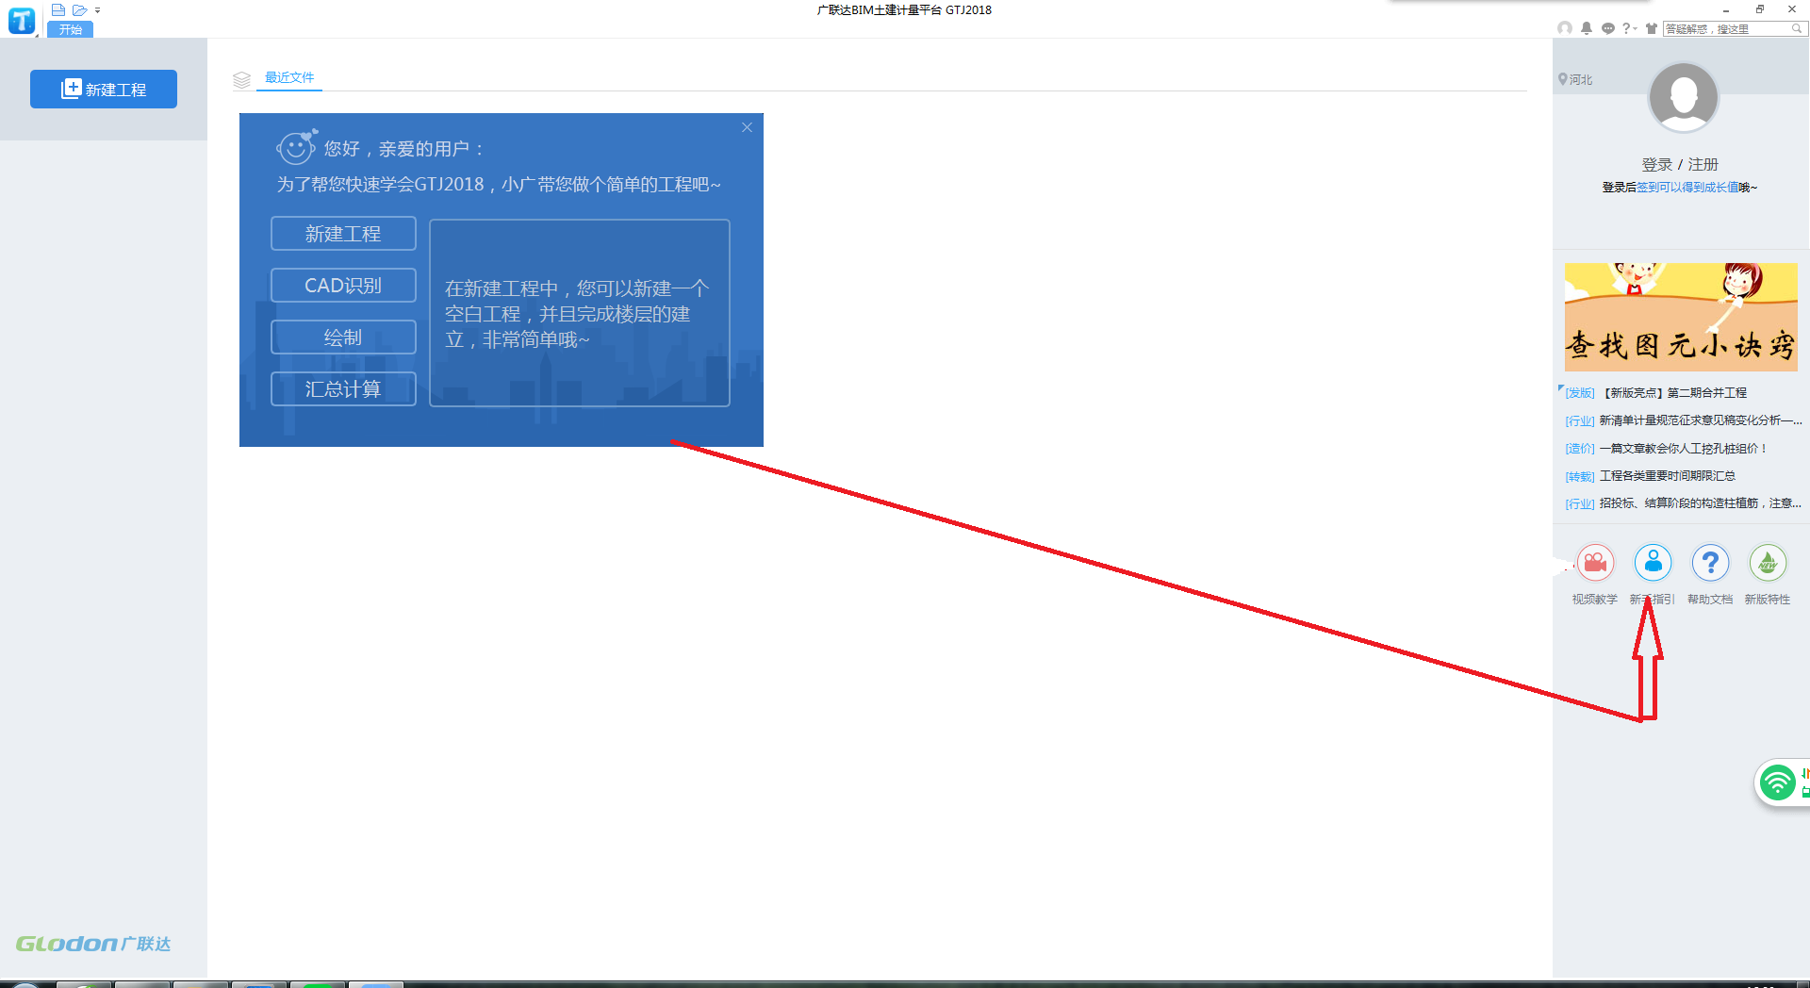Click the smiley face icon in guide panel

click(x=296, y=147)
